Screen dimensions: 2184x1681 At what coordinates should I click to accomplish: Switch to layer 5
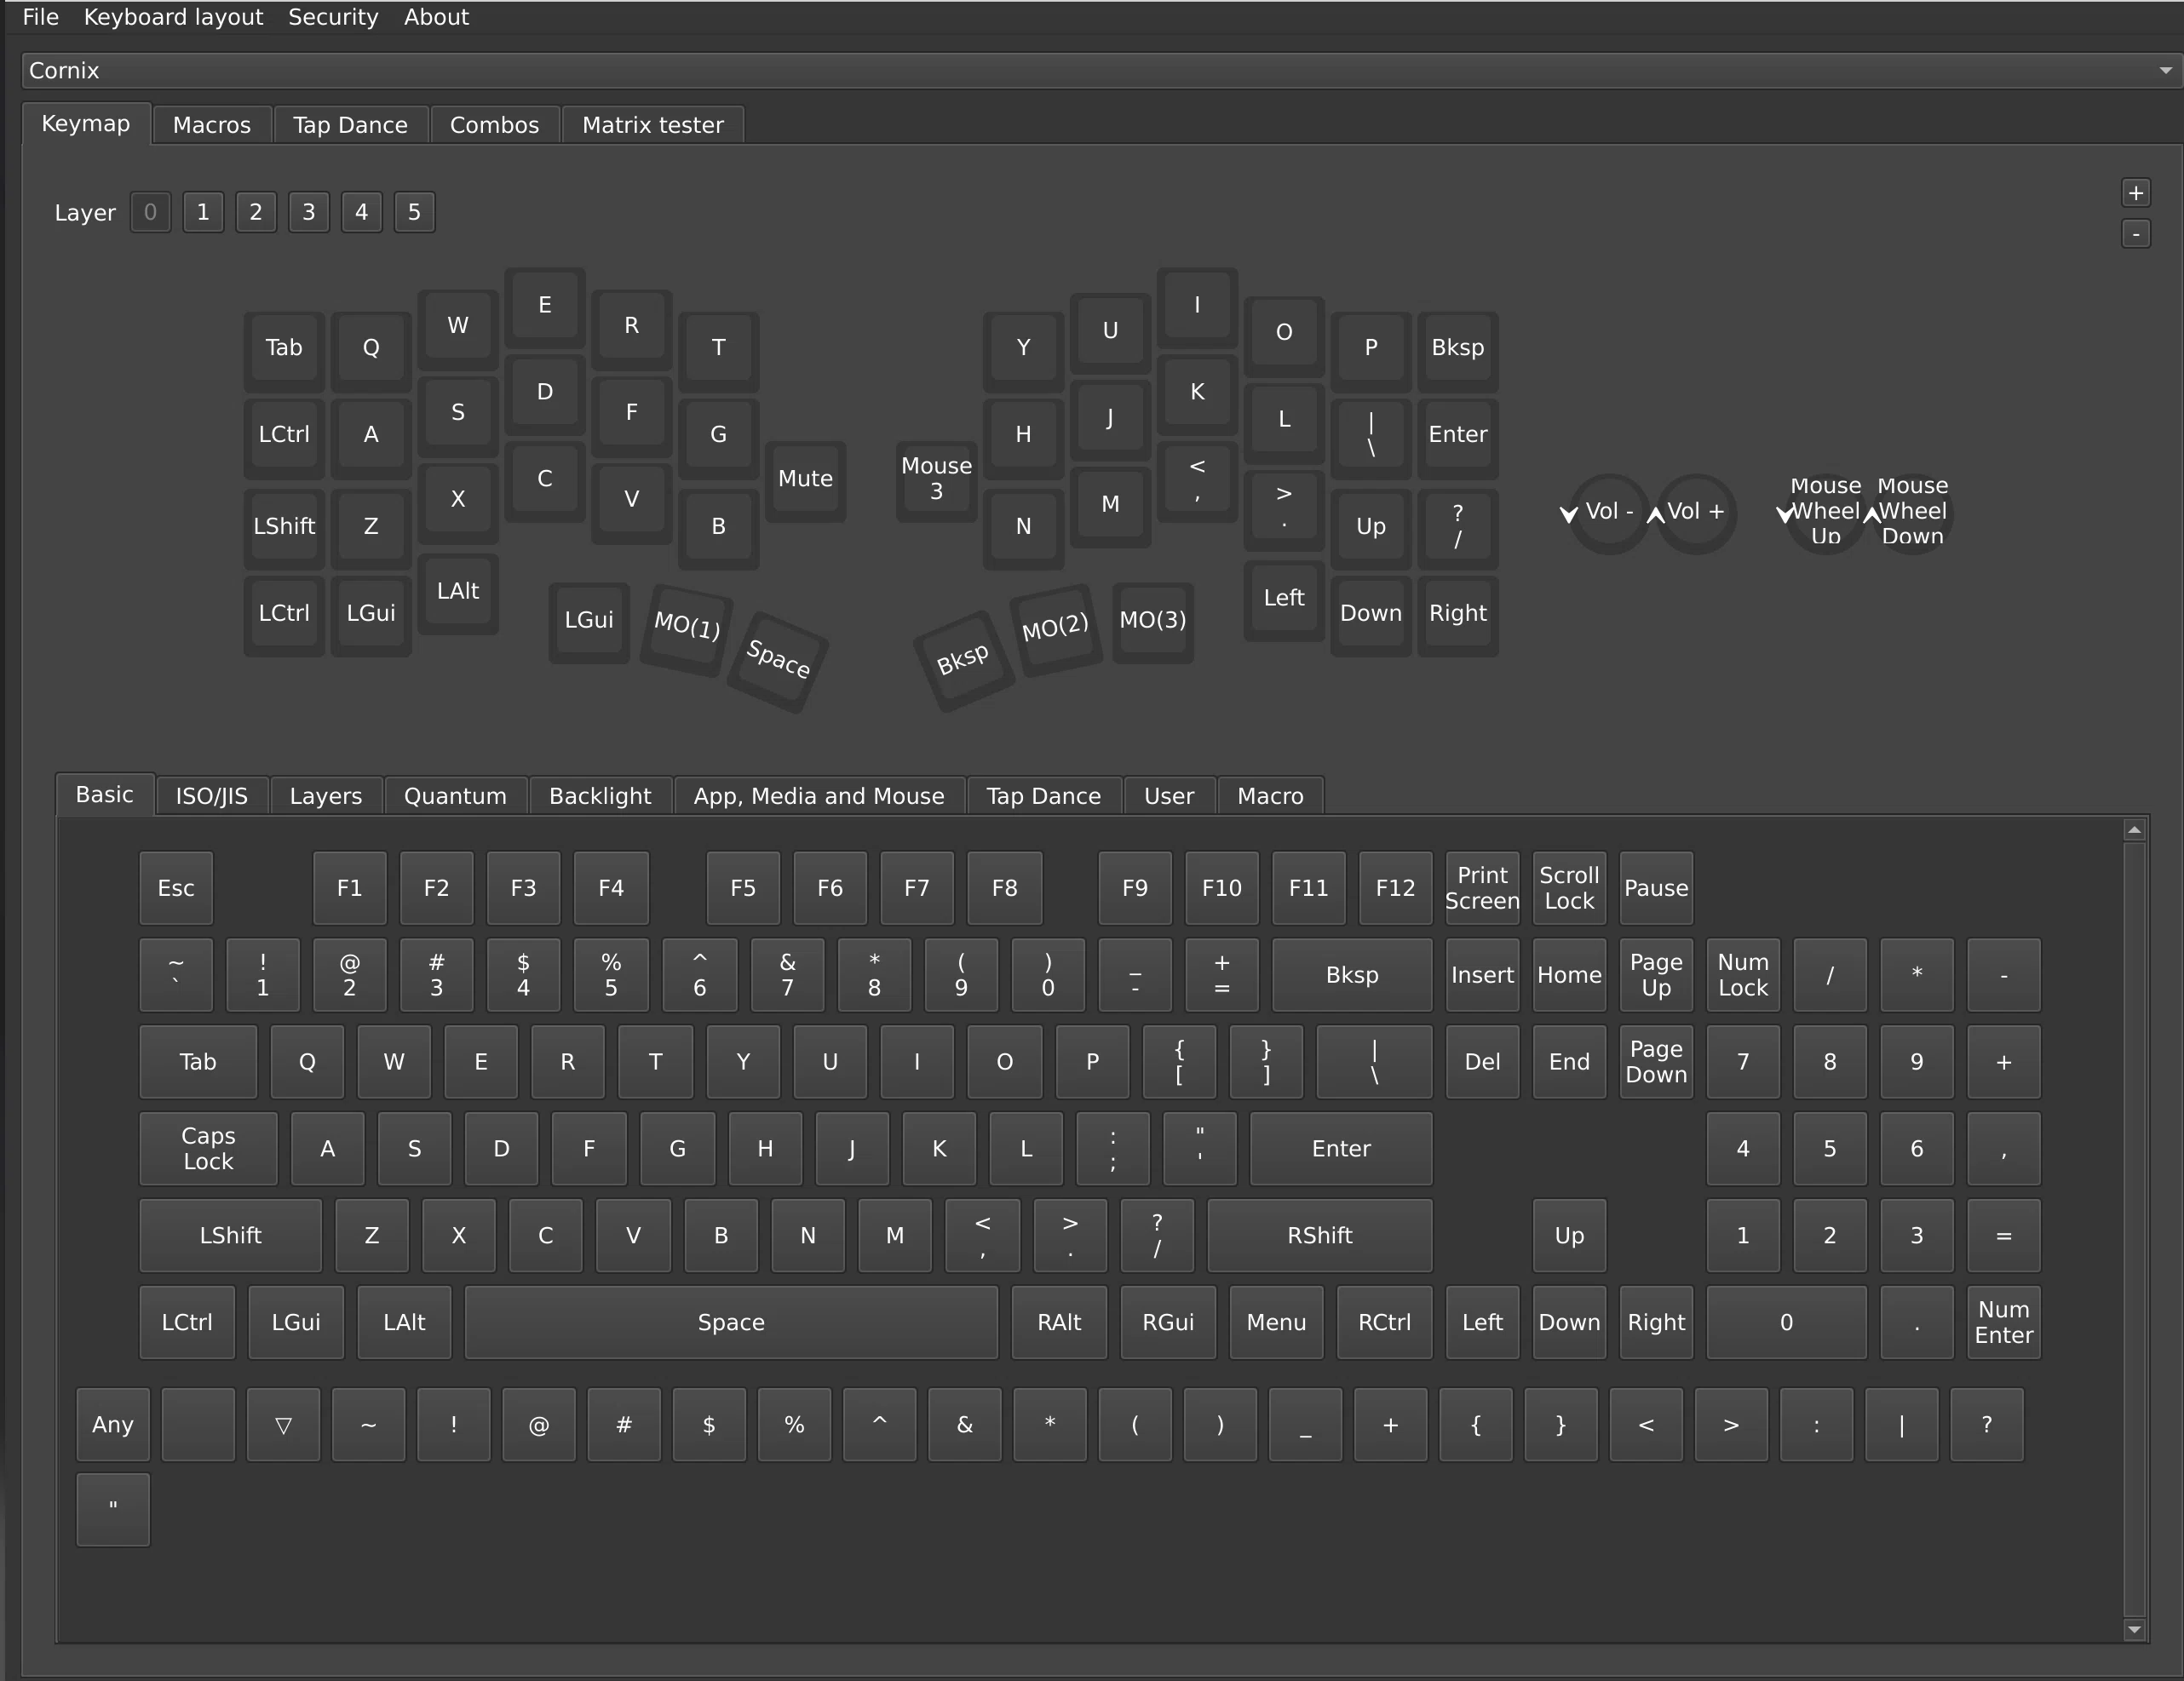click(x=414, y=212)
